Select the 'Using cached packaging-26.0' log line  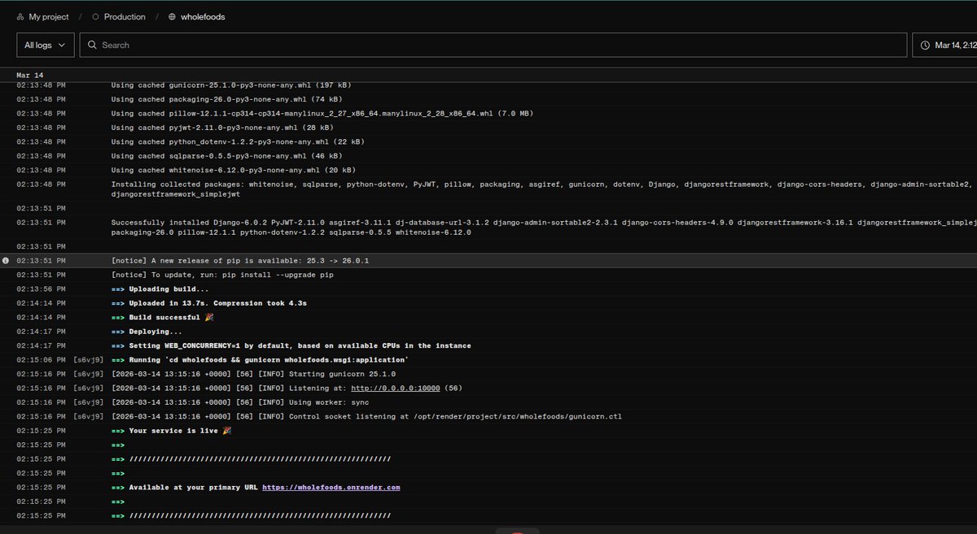(x=229, y=99)
